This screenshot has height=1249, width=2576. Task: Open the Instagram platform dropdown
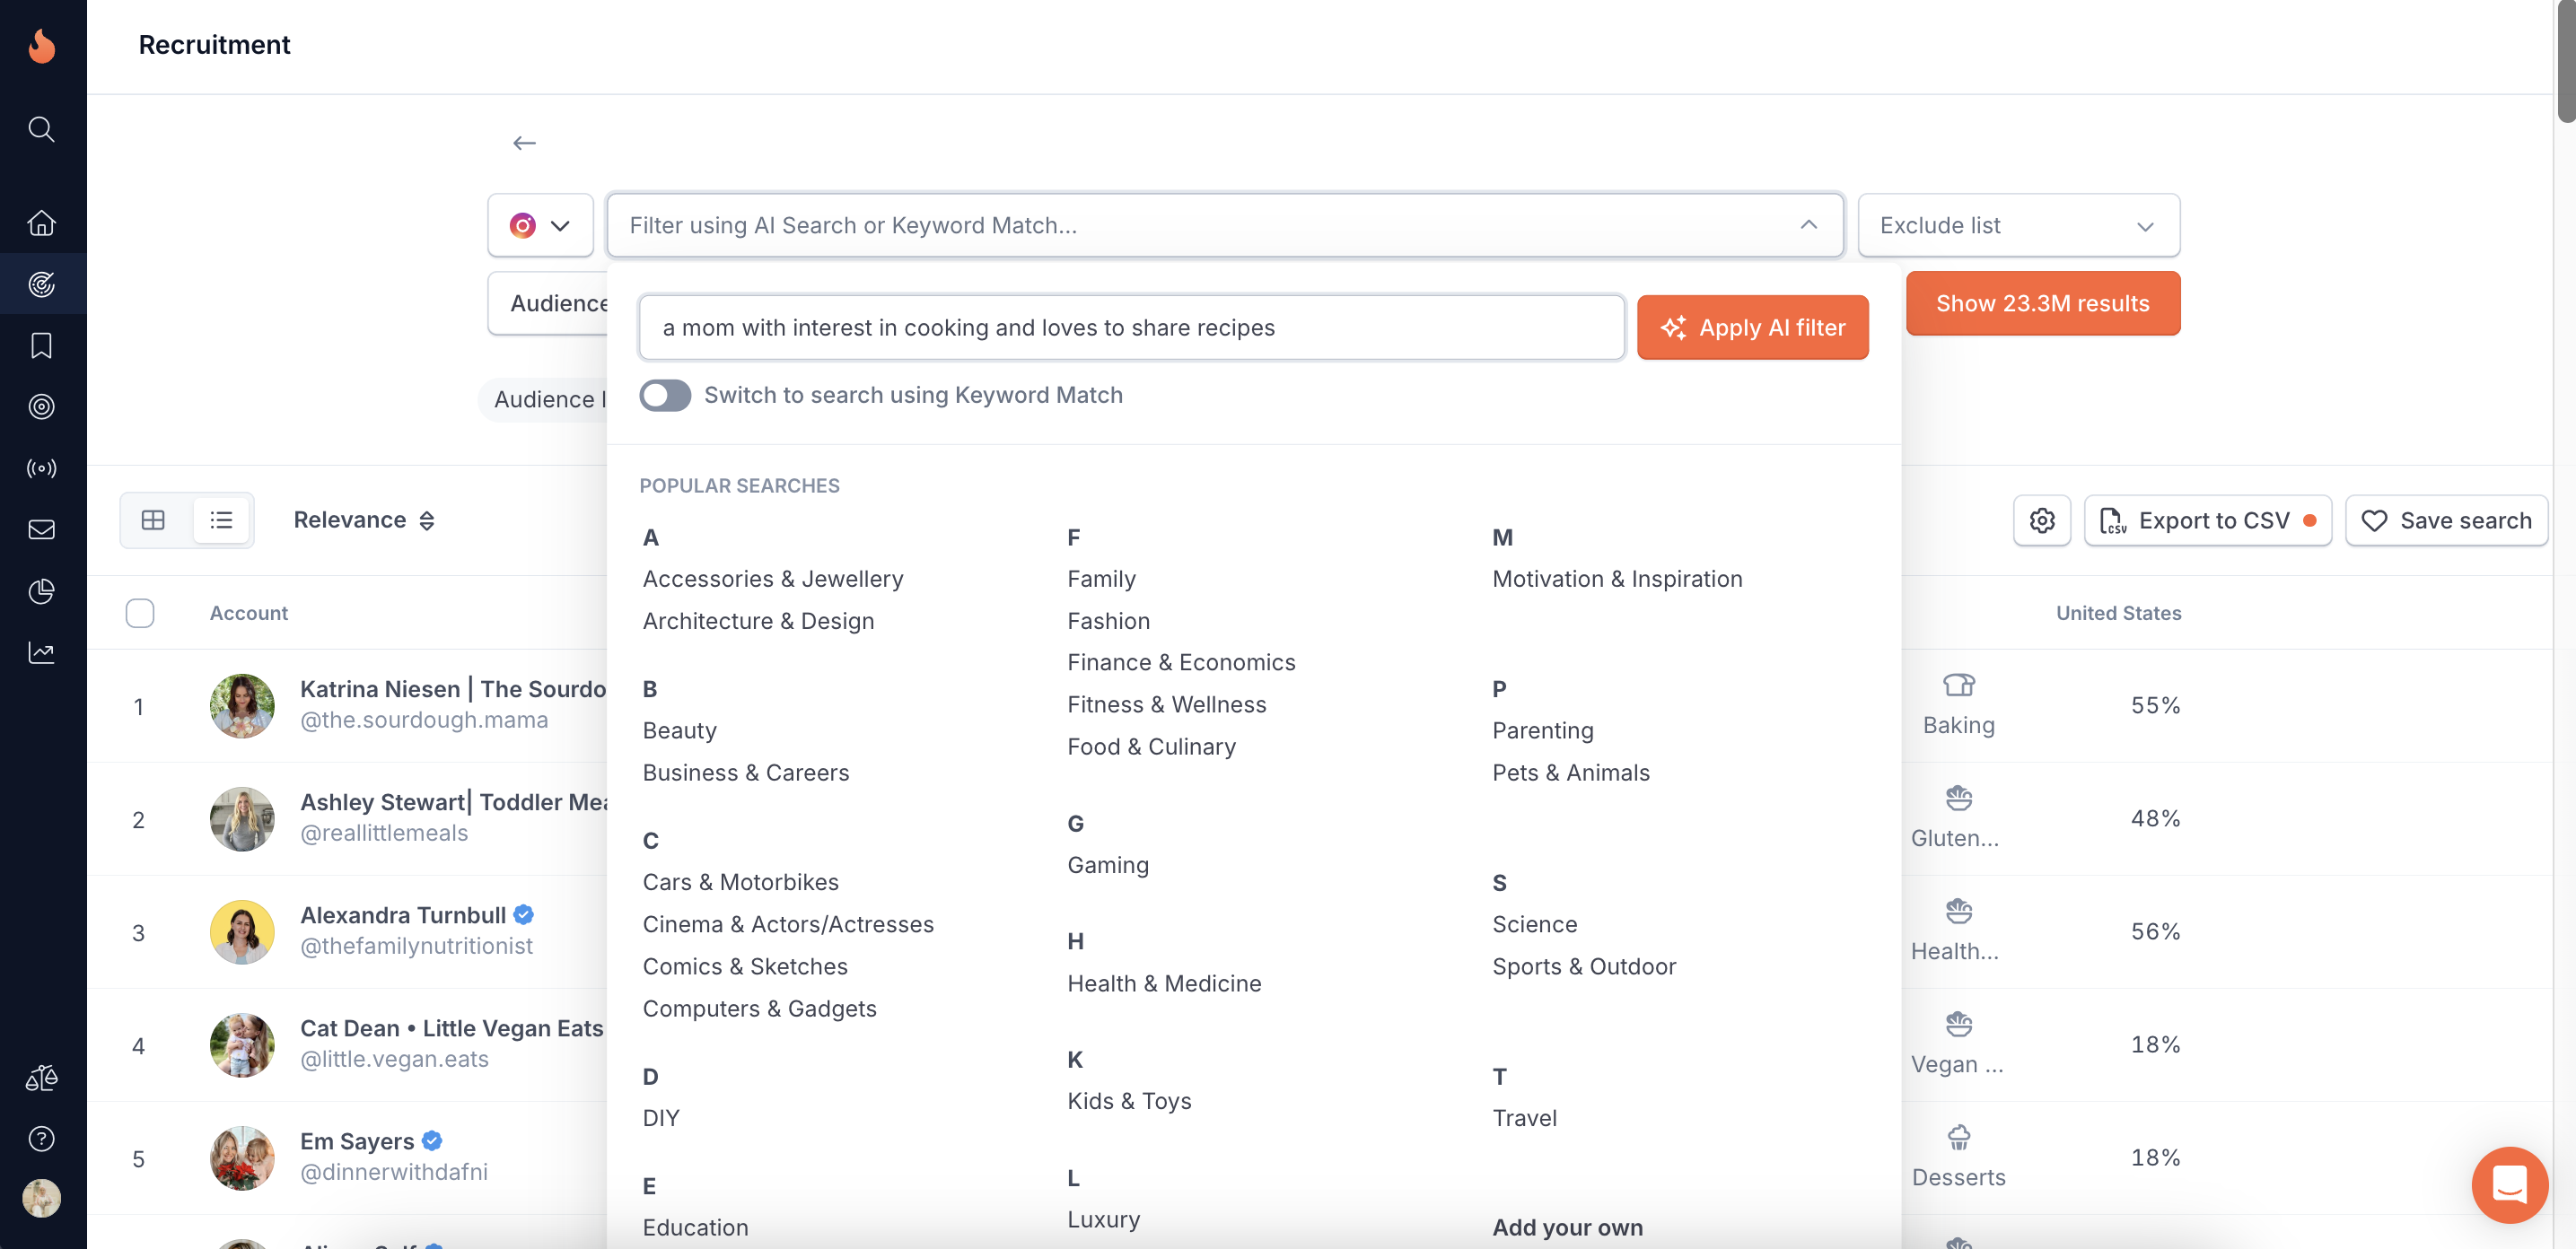pyautogui.click(x=540, y=225)
